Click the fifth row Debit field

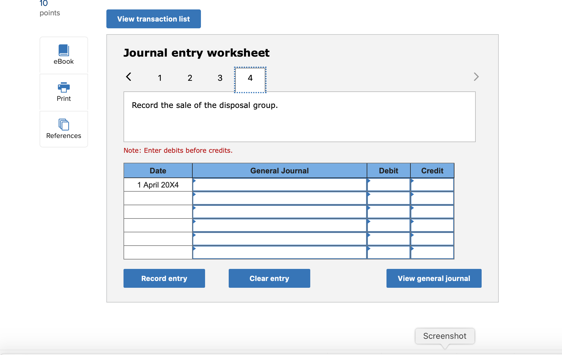pos(389,239)
